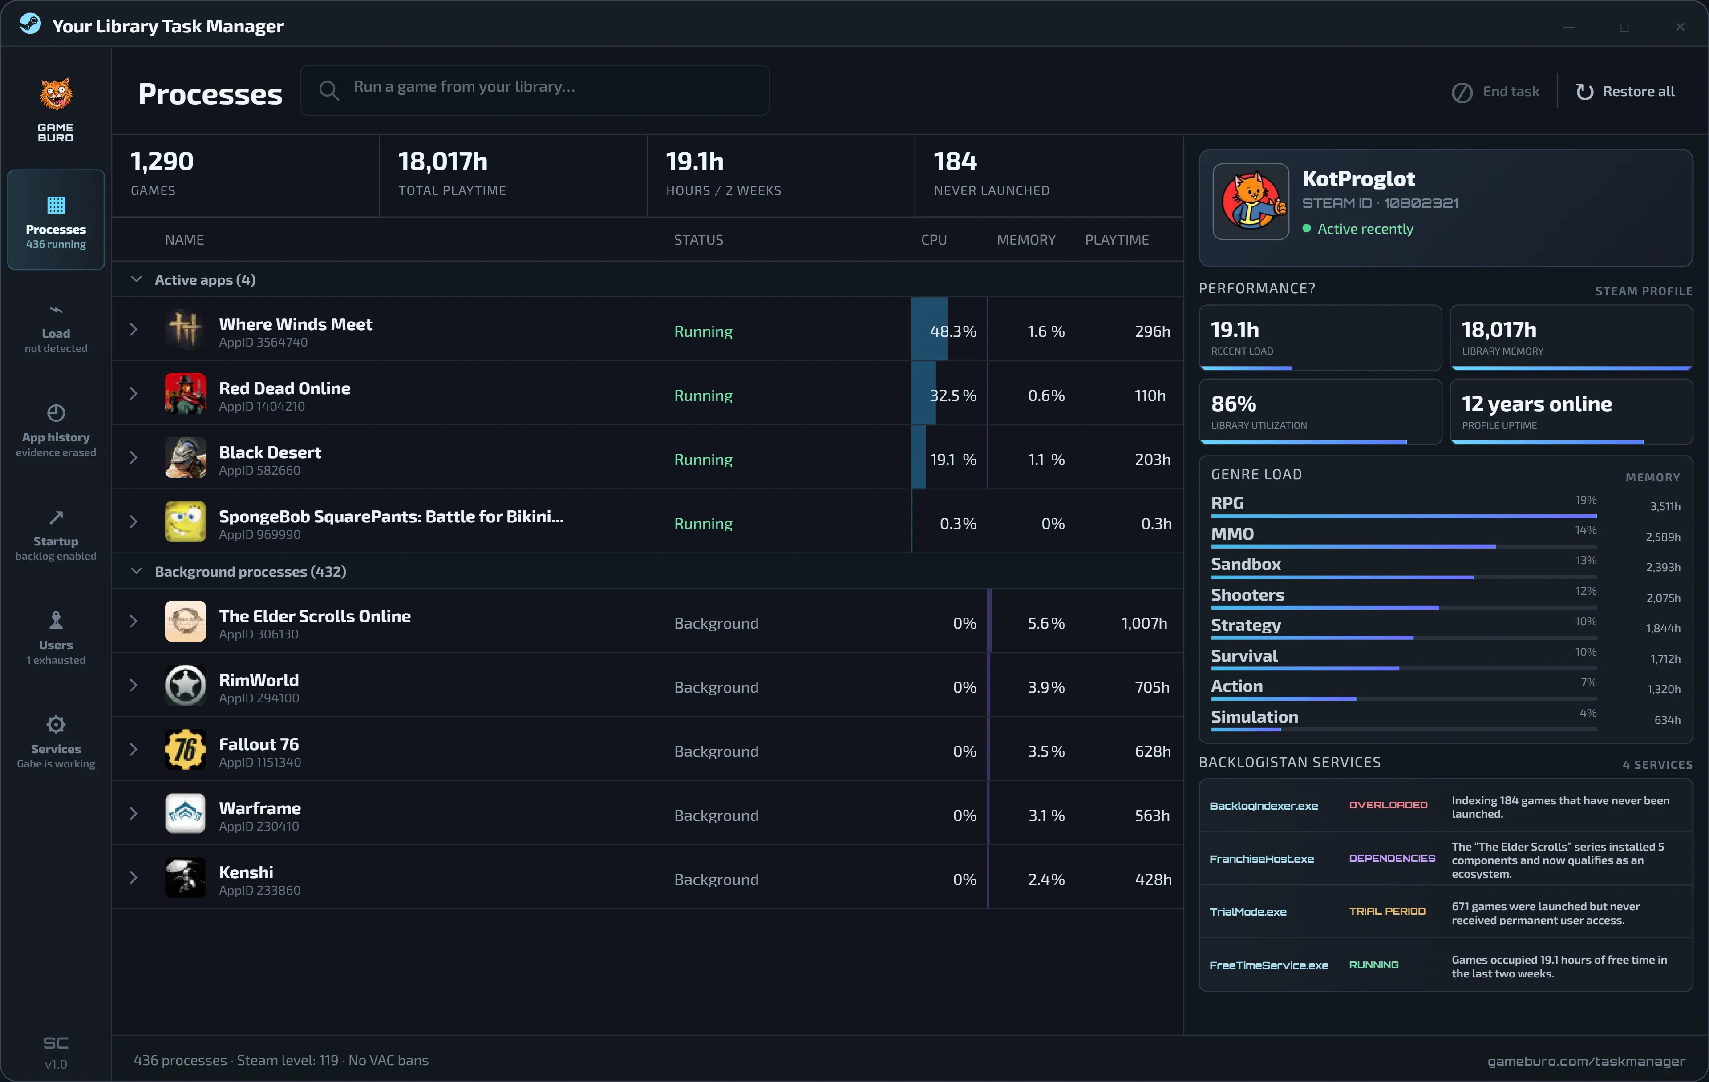Click The Elder Scrolls Online icon

tap(185, 621)
